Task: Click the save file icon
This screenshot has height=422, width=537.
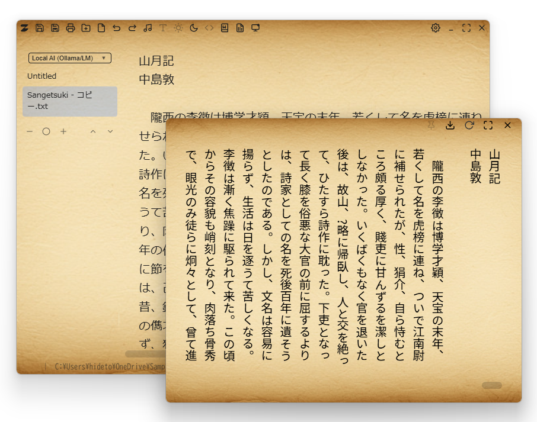Action: coord(39,28)
